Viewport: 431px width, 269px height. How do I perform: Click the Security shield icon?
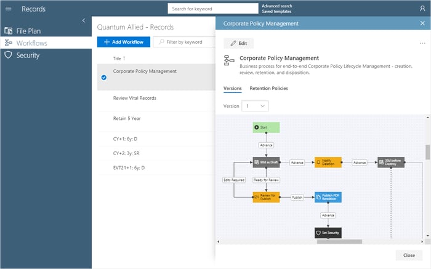[x=8, y=55]
